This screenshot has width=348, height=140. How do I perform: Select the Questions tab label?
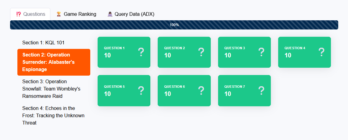click(x=34, y=14)
